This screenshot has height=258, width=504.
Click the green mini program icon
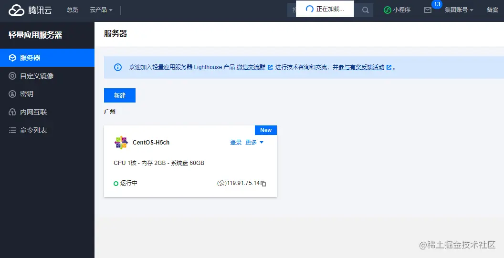click(x=388, y=10)
